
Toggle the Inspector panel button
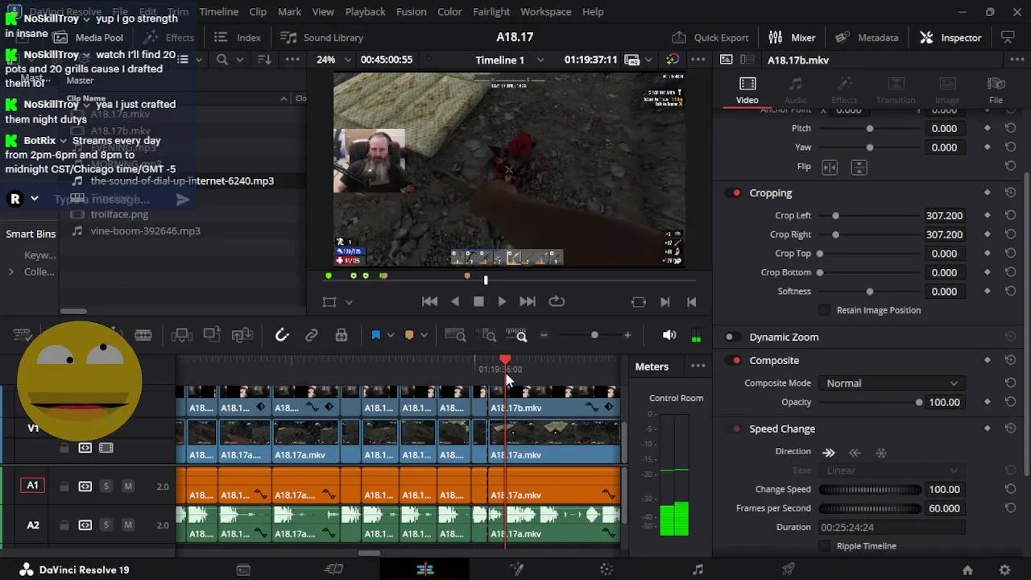950,37
